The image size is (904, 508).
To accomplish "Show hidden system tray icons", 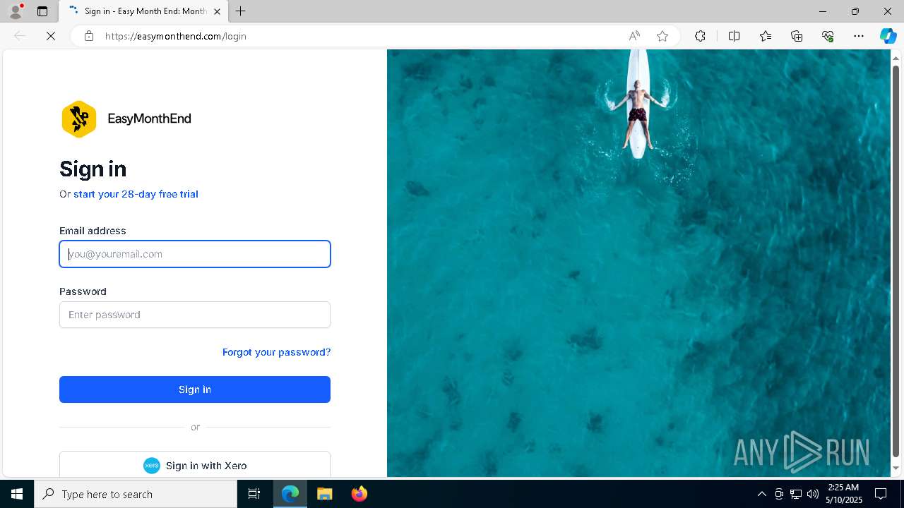I will [x=761, y=494].
